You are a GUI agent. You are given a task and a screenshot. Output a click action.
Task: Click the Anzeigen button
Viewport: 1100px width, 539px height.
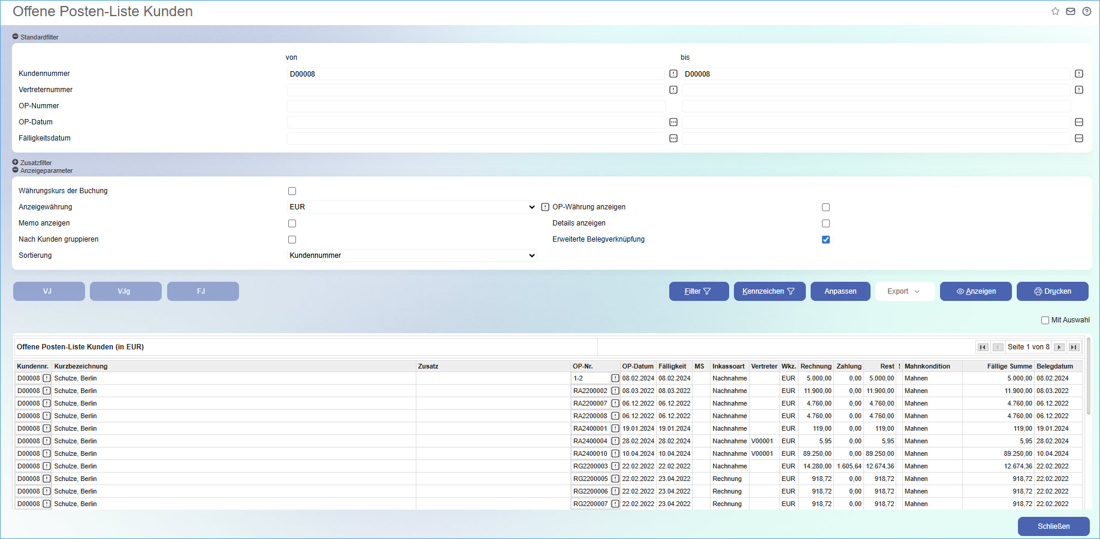click(975, 291)
